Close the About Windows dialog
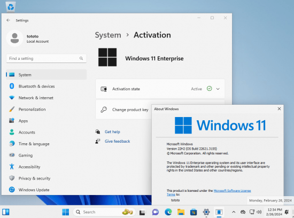The height and width of the screenshot is (218, 294). [279, 108]
